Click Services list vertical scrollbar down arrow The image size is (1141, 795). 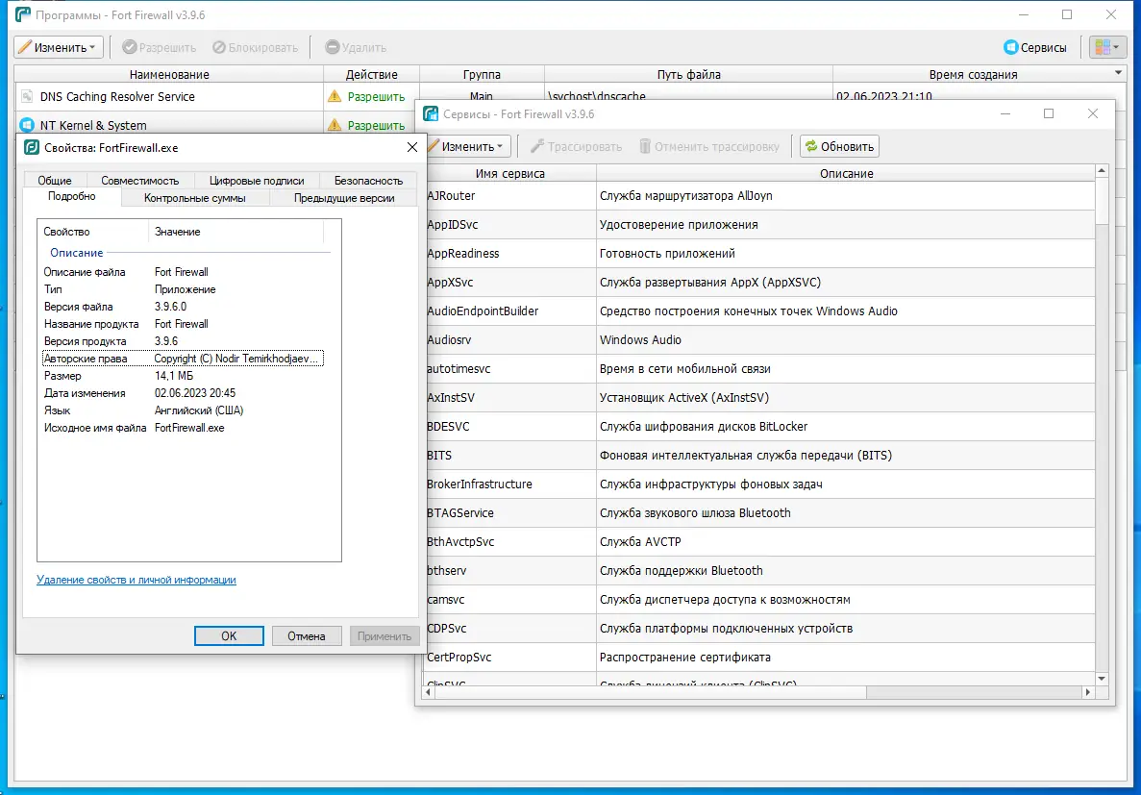point(1101,679)
